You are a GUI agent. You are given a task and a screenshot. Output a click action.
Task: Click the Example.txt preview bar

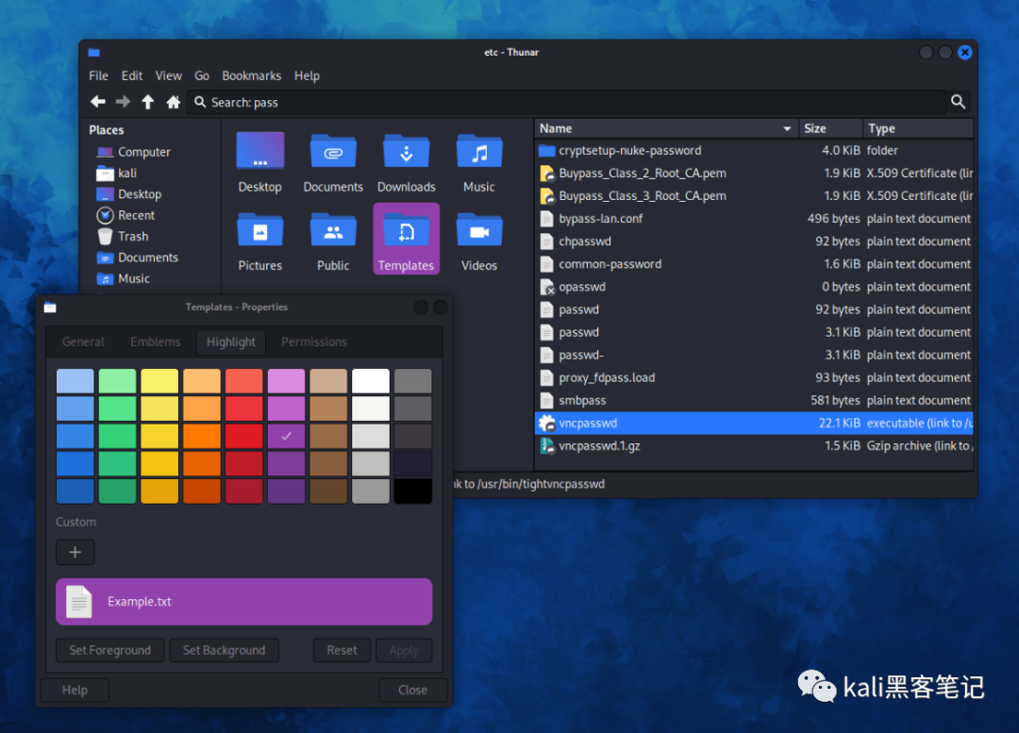(x=243, y=602)
